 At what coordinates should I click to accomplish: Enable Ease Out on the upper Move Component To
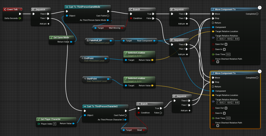pyautogui.click(x=224, y=44)
